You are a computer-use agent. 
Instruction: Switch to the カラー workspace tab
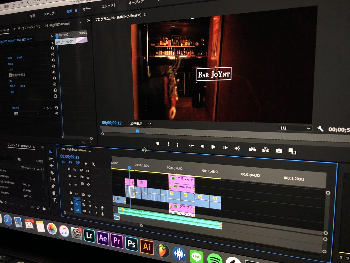(x=86, y=9)
